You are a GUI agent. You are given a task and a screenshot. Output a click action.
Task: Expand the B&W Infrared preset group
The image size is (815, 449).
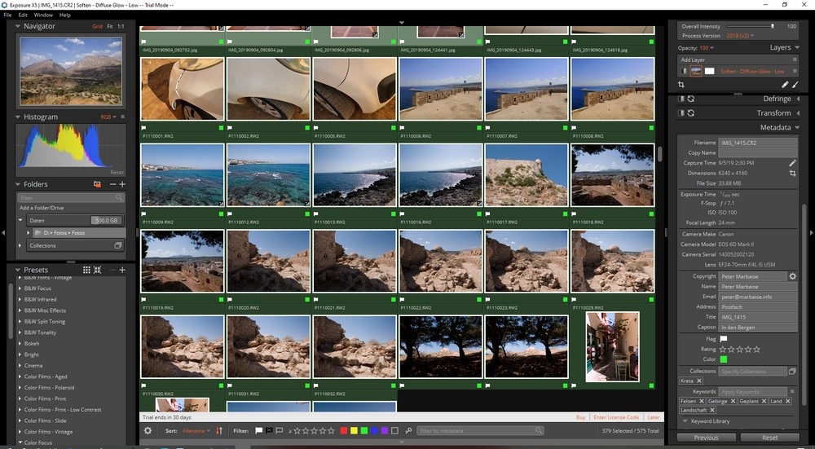[20, 299]
